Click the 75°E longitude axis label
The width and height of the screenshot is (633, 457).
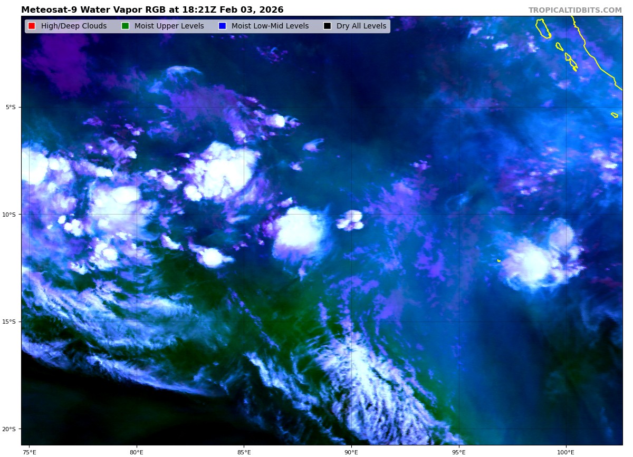[x=30, y=452]
